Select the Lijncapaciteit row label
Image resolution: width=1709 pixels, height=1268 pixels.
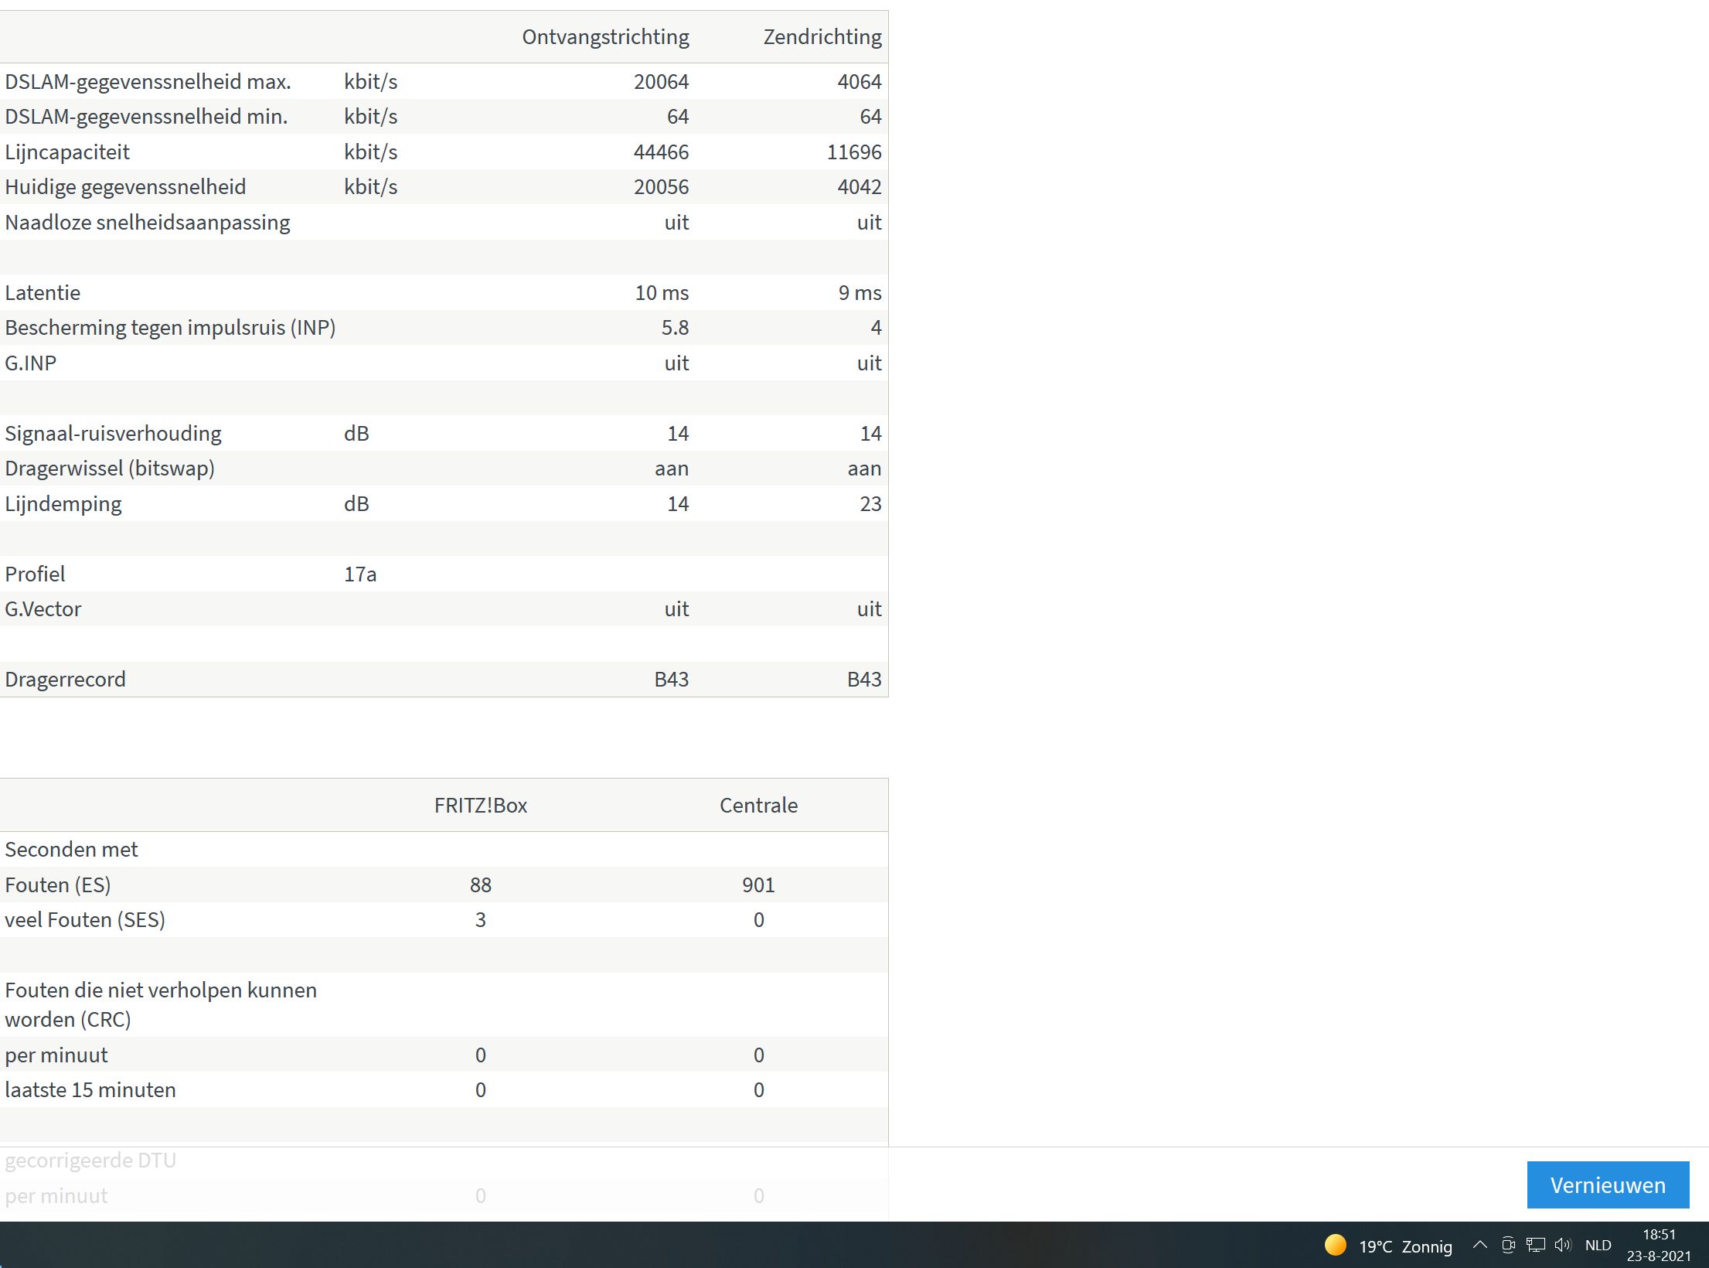67,152
